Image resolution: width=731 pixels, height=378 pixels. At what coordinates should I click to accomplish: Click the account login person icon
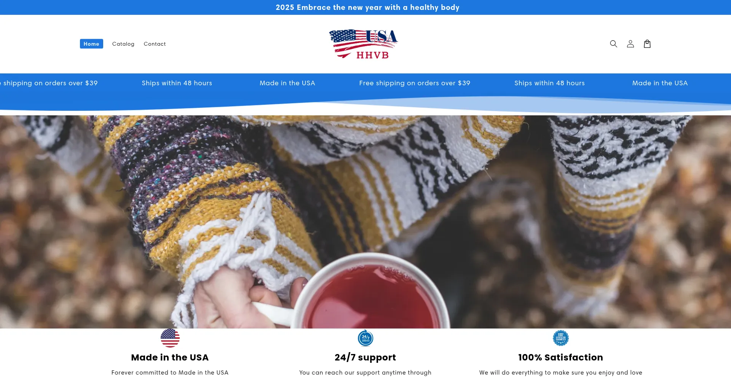pyautogui.click(x=630, y=44)
